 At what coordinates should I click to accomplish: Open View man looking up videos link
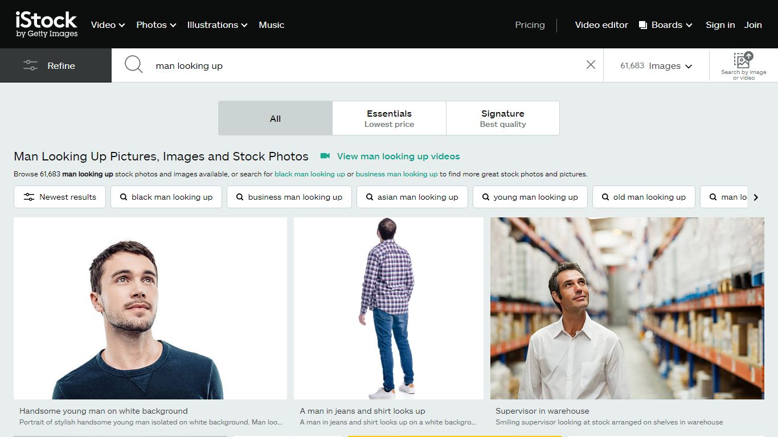pos(398,156)
